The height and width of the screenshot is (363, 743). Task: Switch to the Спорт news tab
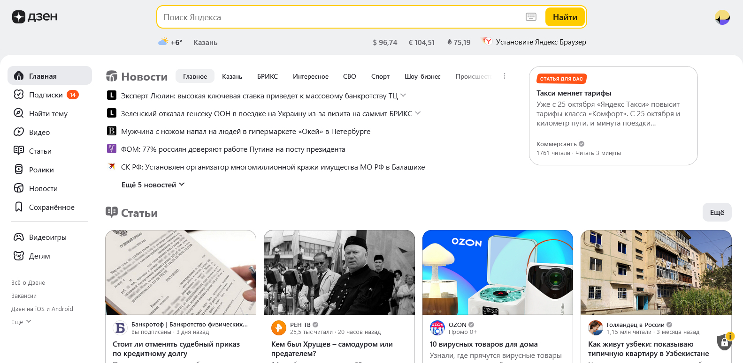pos(380,76)
